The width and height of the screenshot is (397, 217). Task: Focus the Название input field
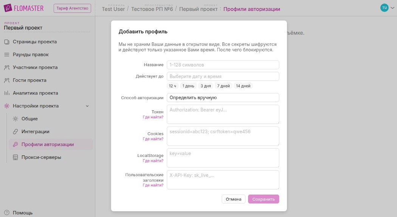(223, 65)
